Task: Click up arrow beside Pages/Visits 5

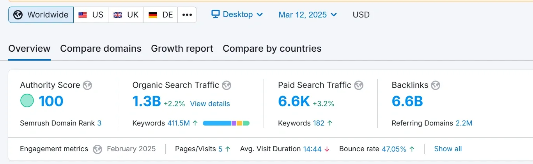Action: (228, 149)
